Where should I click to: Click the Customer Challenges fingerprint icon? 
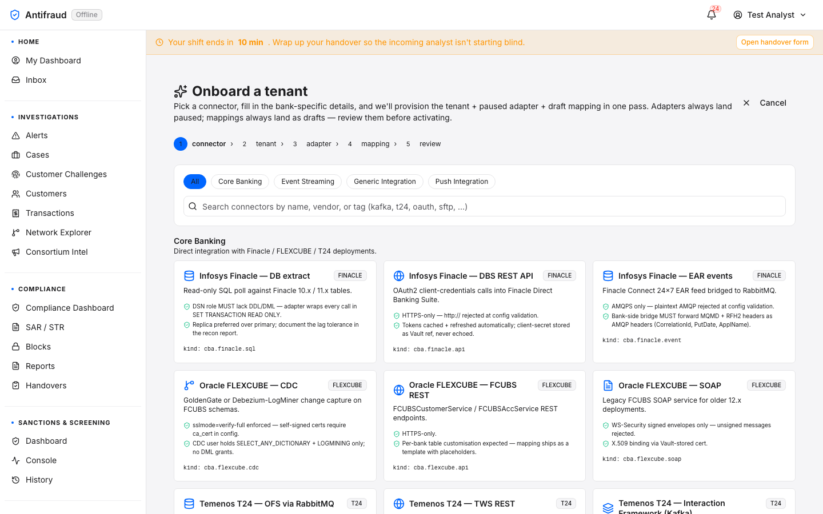[16, 174]
